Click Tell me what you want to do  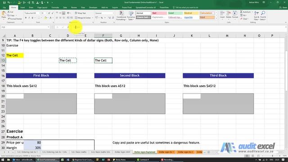[x=185, y=8]
